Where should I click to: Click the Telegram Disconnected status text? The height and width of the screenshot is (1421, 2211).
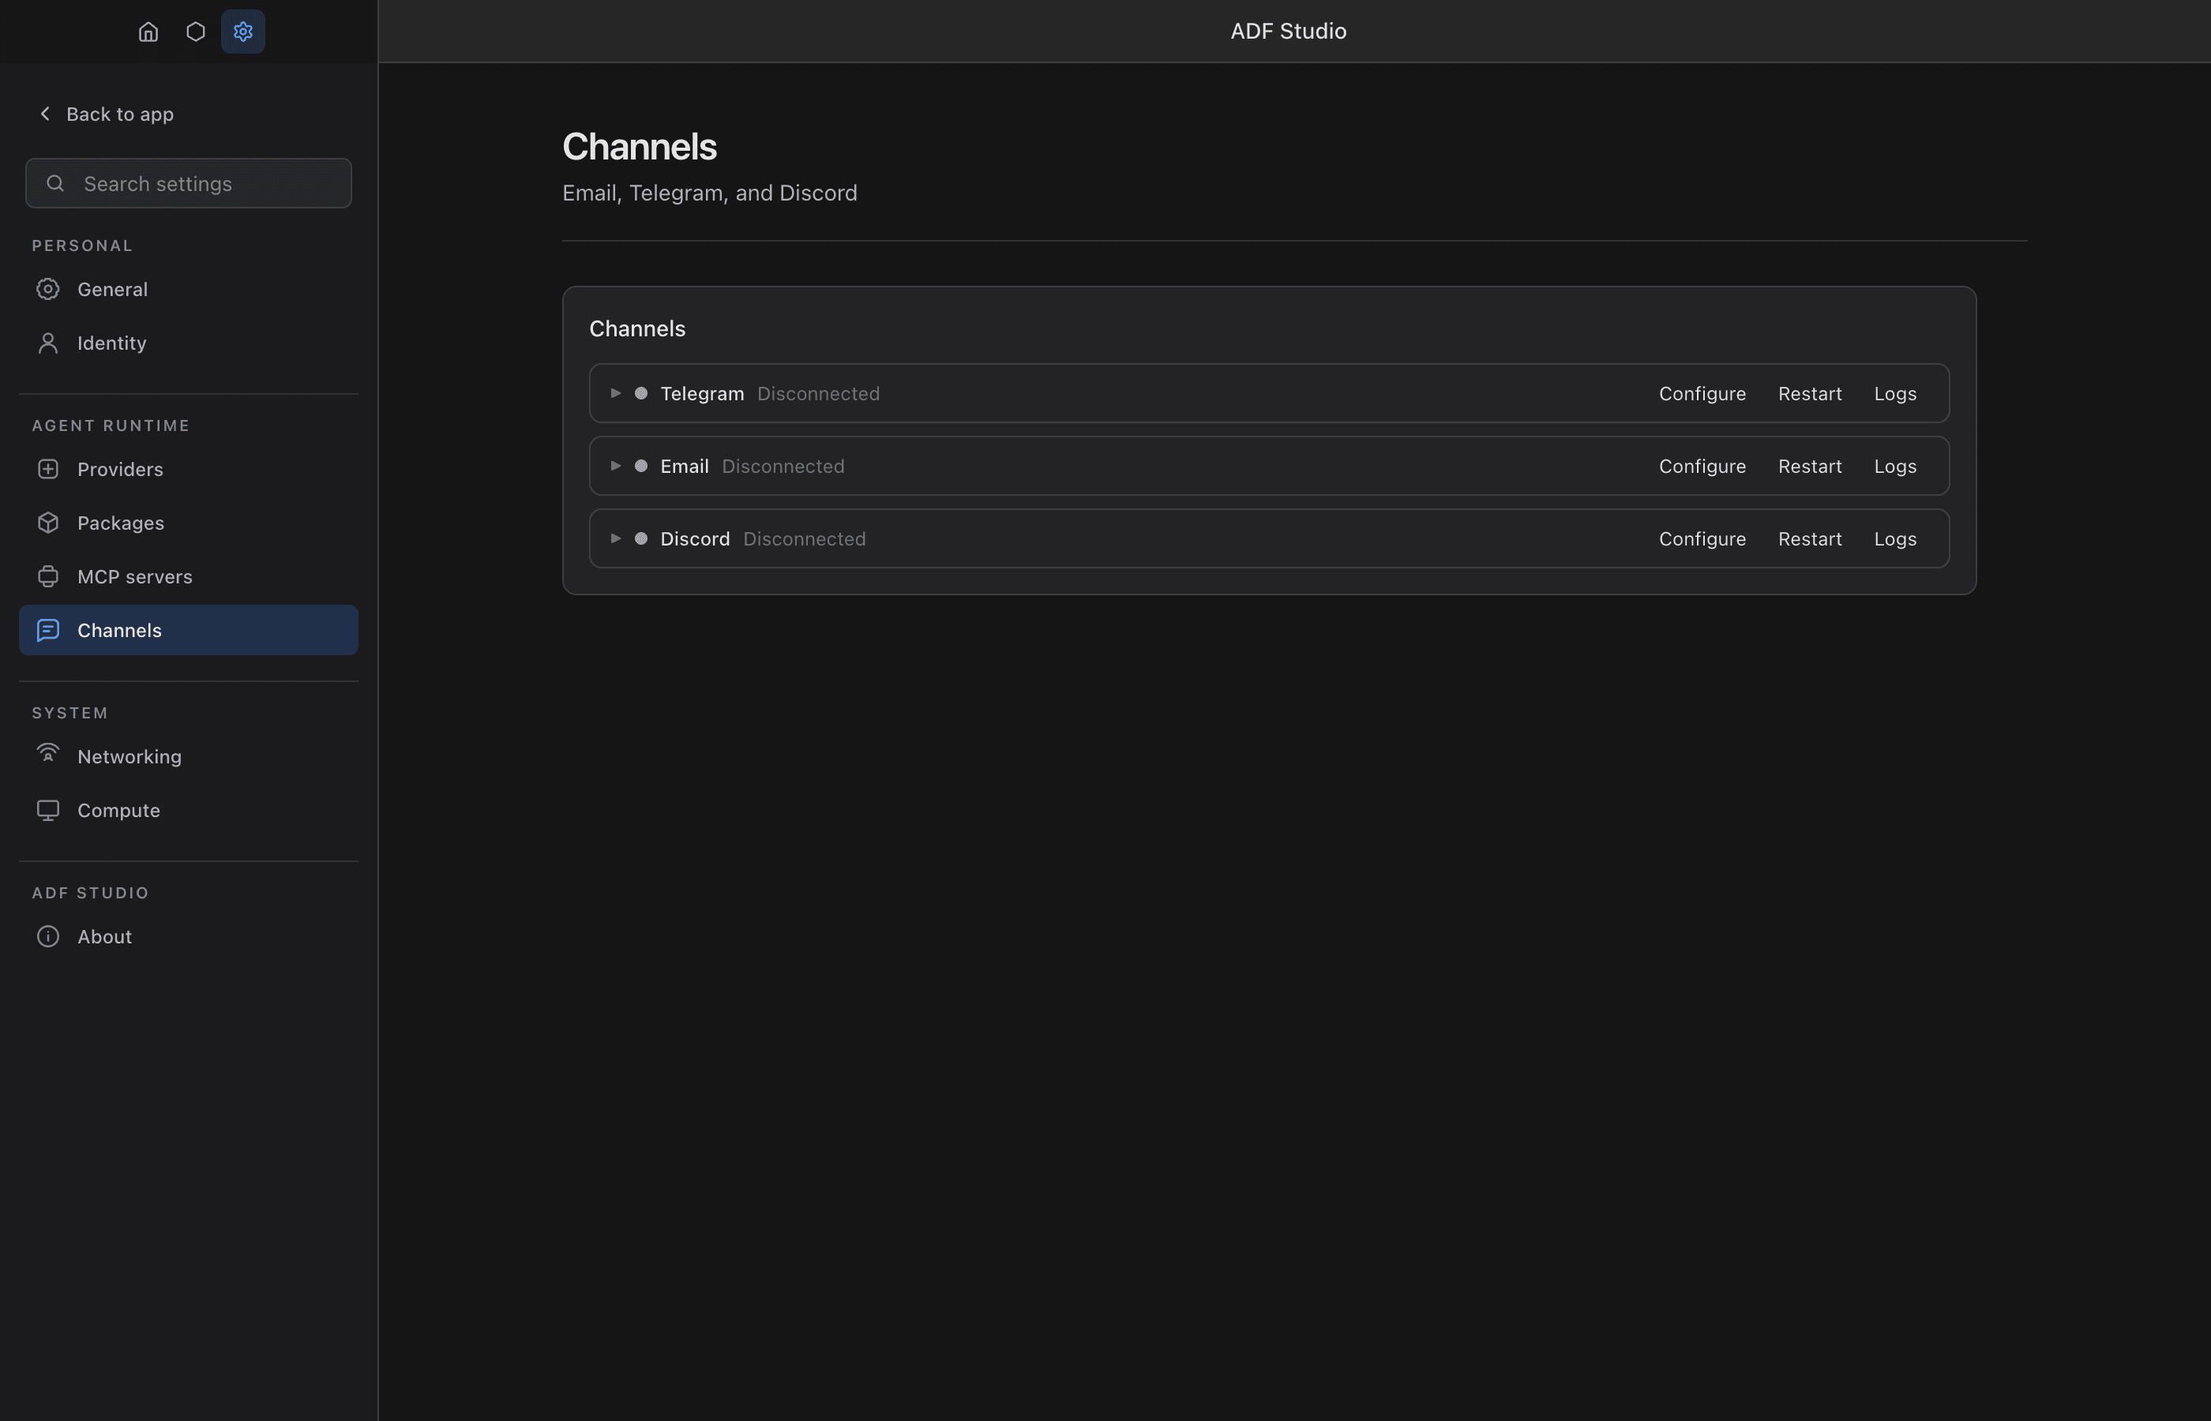(817, 394)
